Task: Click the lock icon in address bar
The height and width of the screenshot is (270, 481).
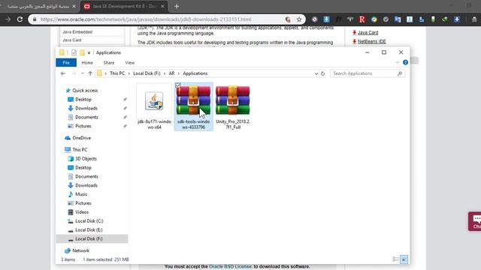Action: [35, 19]
